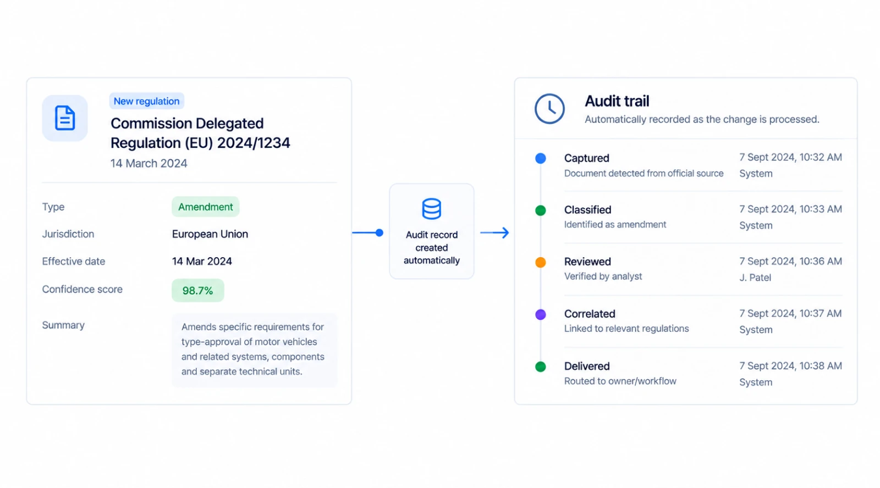Select the green Delivered timeline dot
This screenshot has width=880, height=488.
click(541, 367)
